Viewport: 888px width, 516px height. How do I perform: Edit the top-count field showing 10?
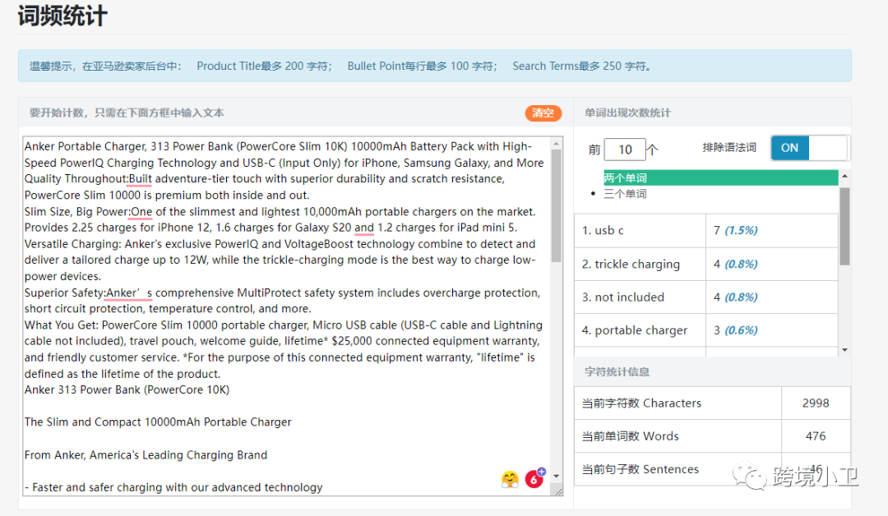click(x=625, y=150)
